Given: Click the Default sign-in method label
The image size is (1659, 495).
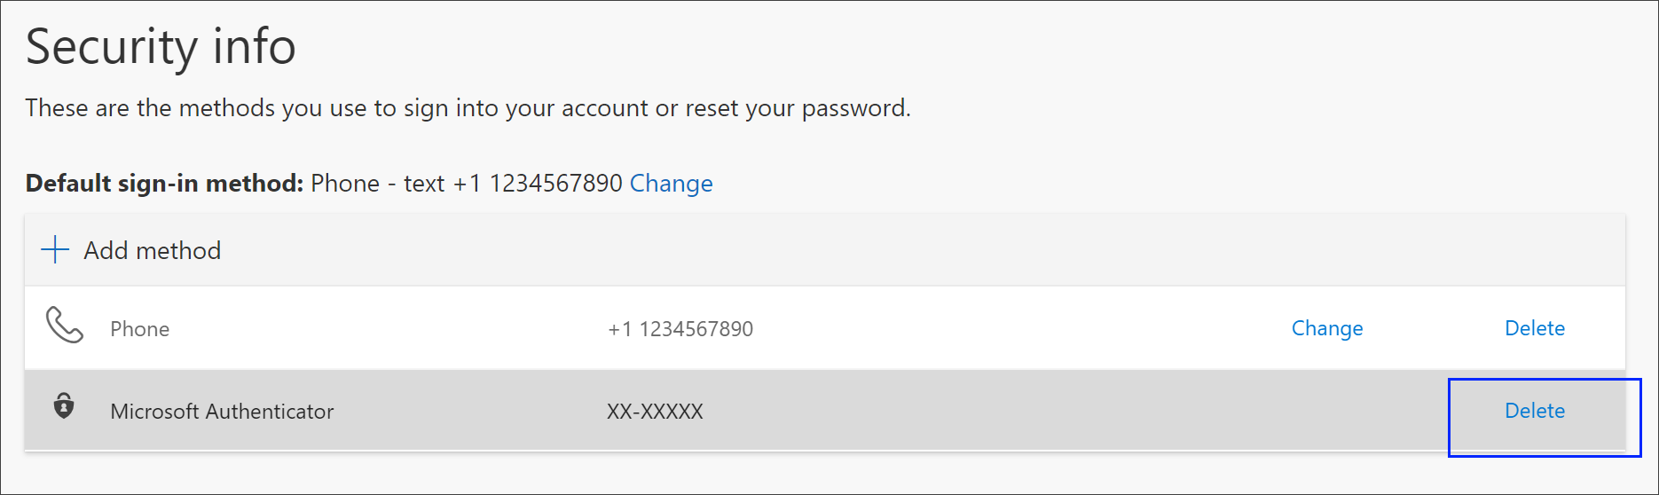Looking at the screenshot, I should [x=165, y=184].
